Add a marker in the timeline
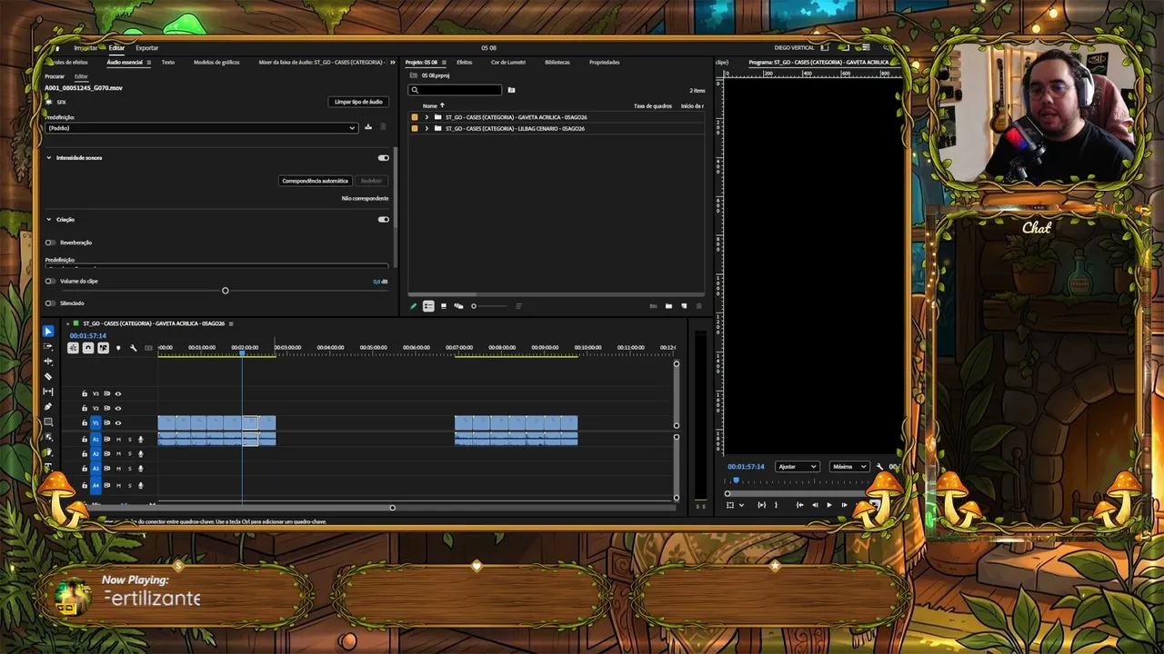 118,348
